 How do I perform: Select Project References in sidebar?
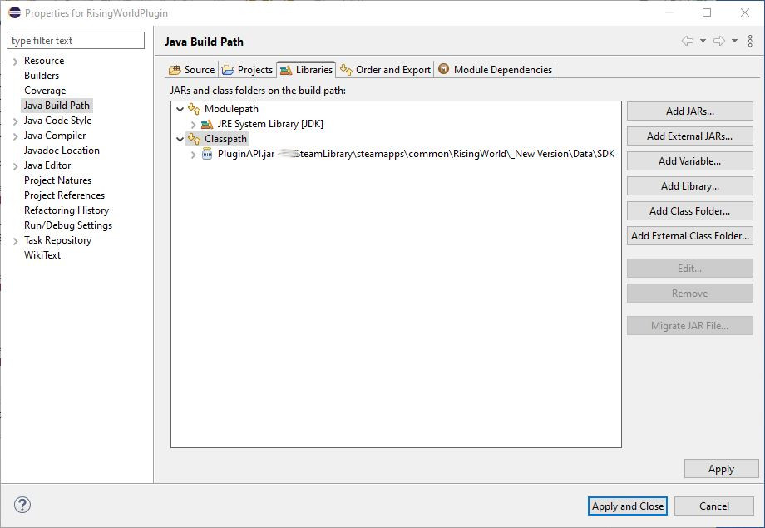point(64,195)
